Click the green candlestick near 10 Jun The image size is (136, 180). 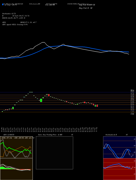[x=13, y=108]
